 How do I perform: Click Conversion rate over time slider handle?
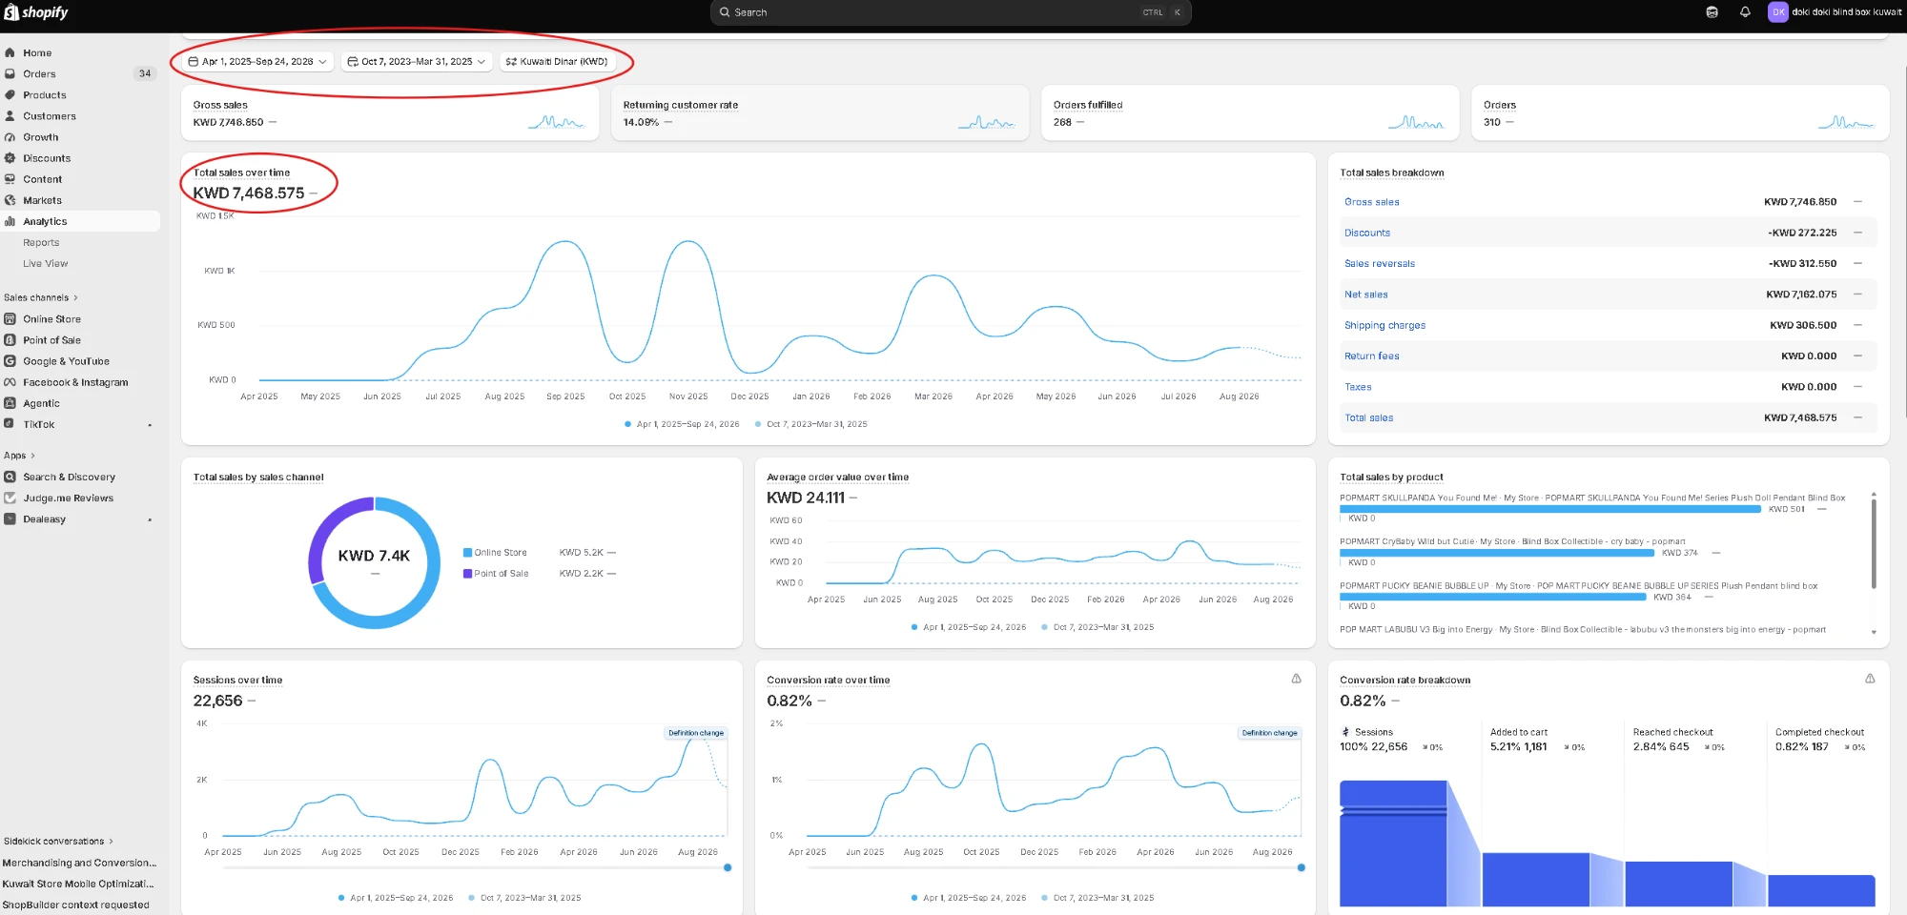coord(1301,867)
